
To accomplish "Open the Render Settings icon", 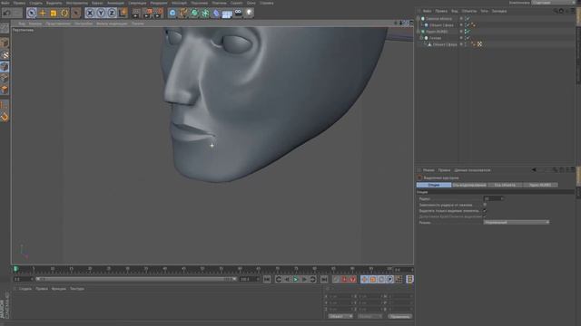I will (158, 13).
